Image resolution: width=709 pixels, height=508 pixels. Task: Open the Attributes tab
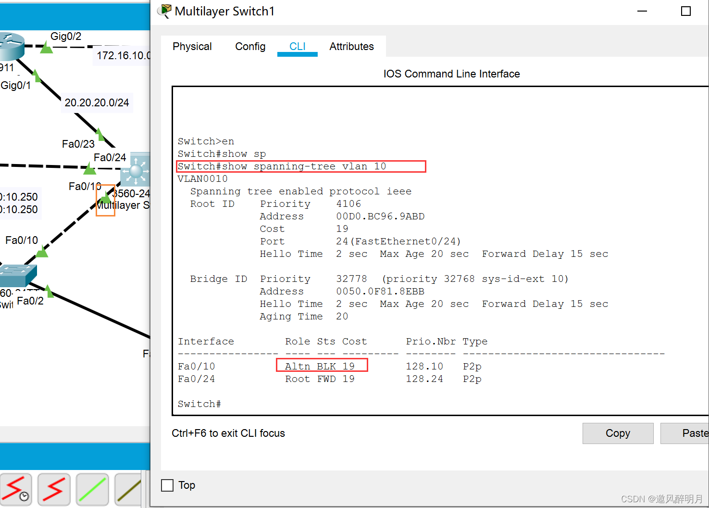(352, 46)
